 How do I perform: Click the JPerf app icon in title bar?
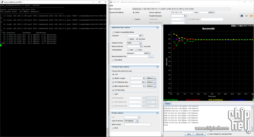click(111, 2)
